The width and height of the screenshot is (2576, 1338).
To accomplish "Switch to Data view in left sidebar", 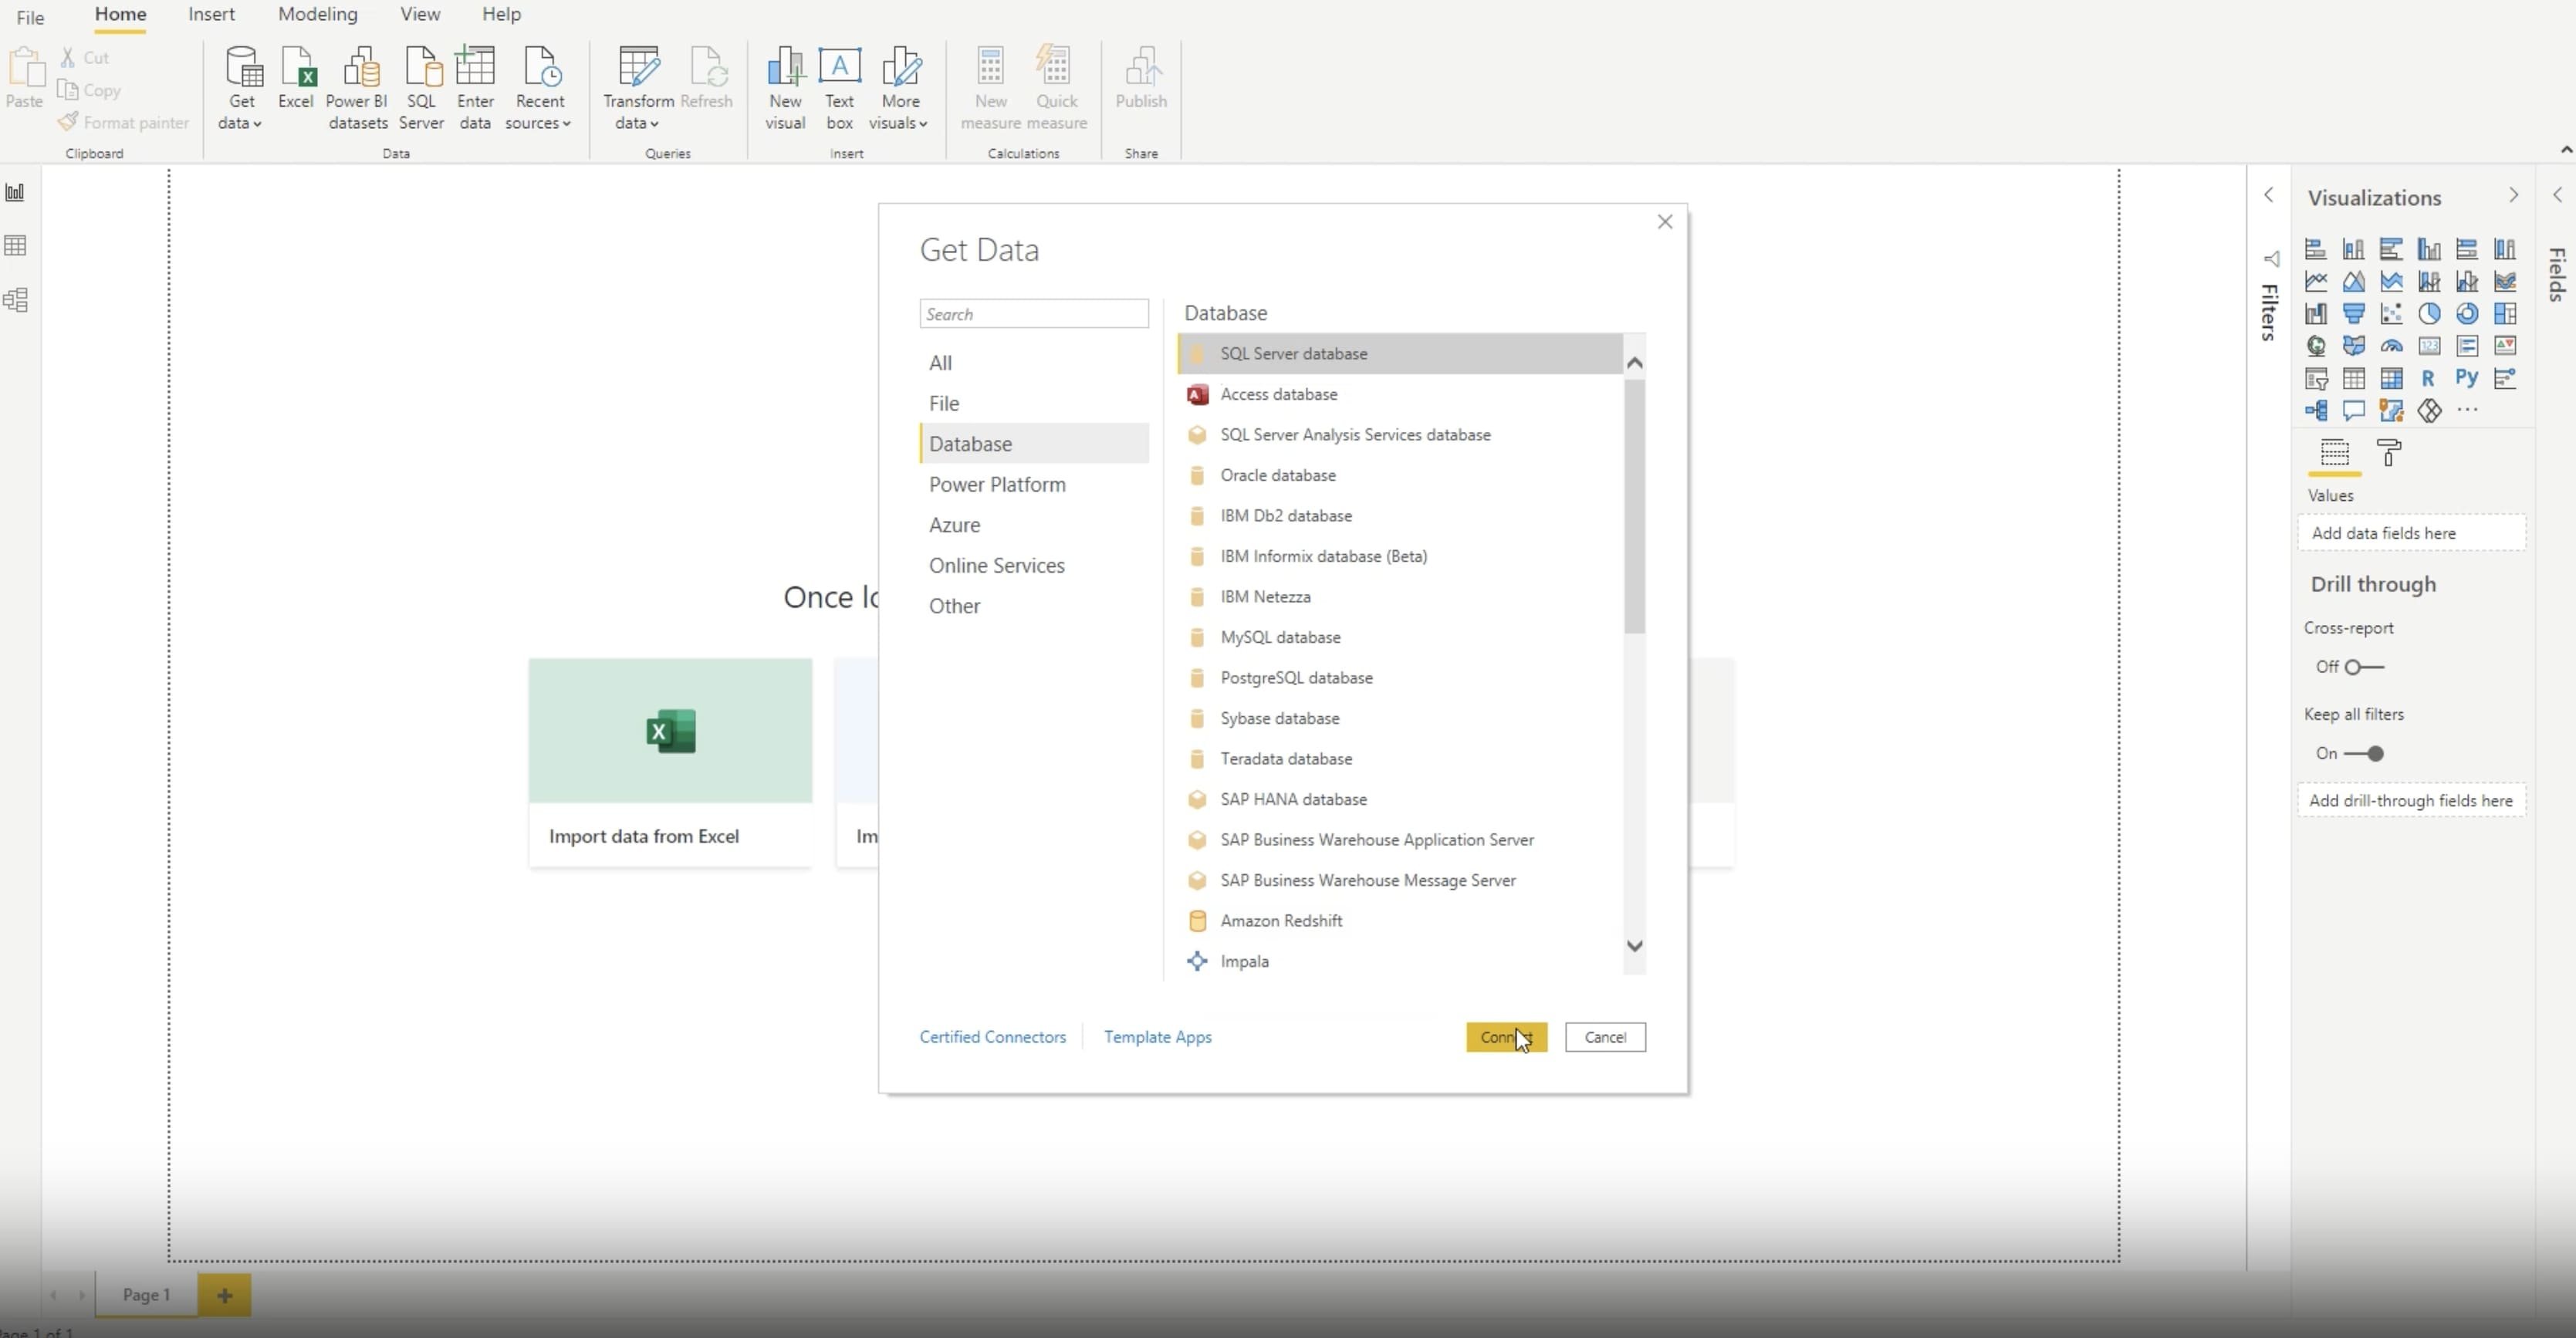I will click(15, 246).
